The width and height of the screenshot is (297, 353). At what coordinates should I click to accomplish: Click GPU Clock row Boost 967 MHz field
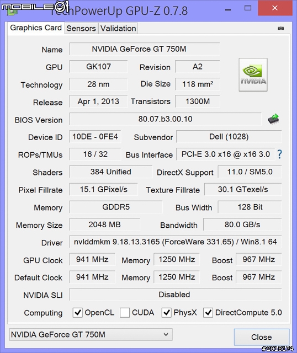pos(259,259)
